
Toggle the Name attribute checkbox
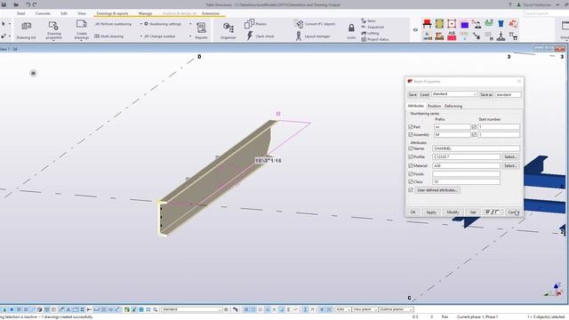tap(411, 148)
